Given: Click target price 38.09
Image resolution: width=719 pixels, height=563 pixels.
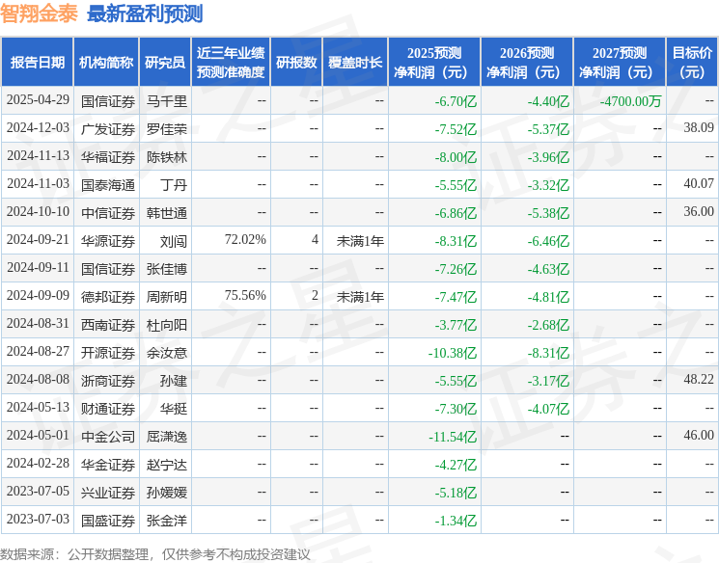Looking at the screenshot, I should (699, 127).
